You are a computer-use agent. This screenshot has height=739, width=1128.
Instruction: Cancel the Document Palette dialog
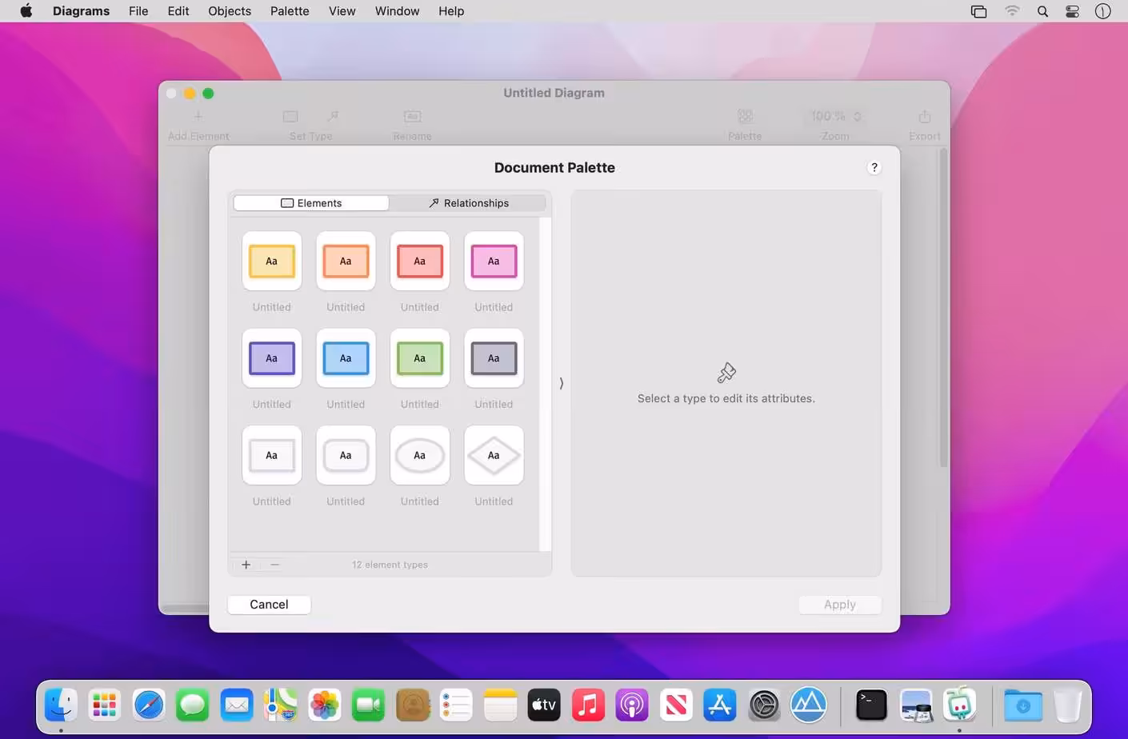point(269,605)
